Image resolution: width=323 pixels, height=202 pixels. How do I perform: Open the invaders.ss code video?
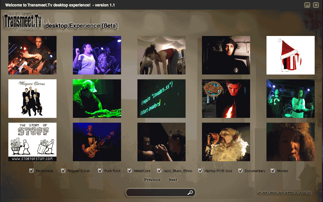point(161,99)
